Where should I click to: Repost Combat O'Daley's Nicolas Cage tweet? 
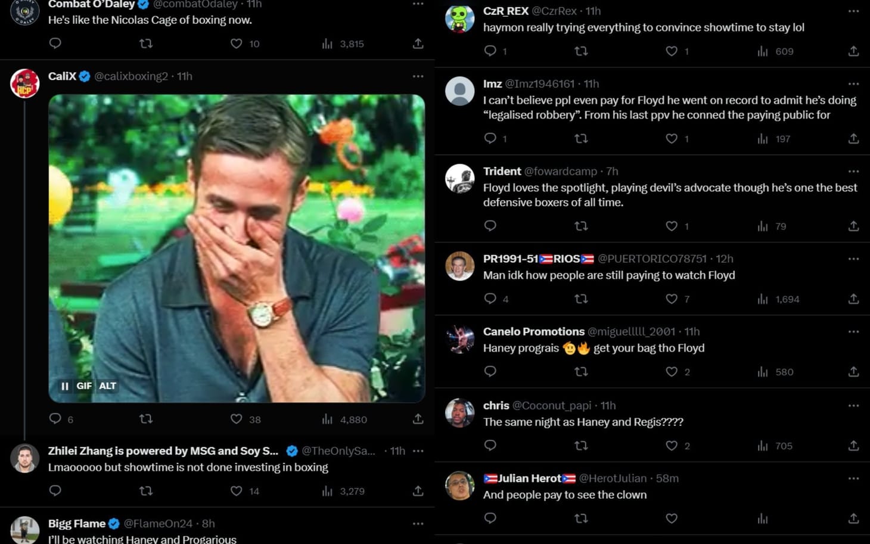[146, 43]
